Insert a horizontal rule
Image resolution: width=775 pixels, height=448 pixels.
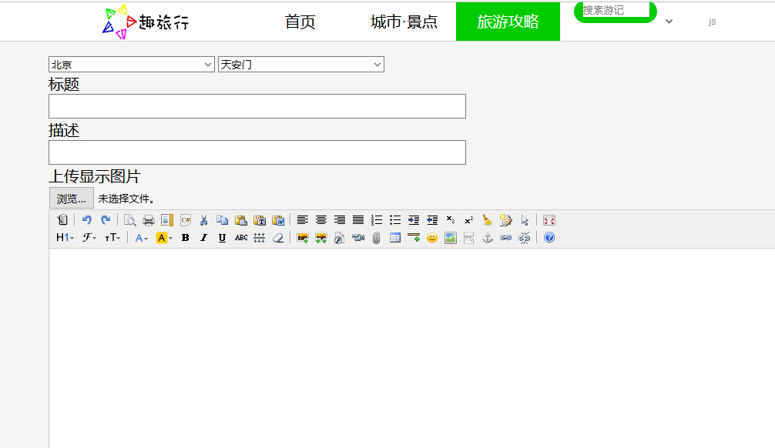[414, 238]
